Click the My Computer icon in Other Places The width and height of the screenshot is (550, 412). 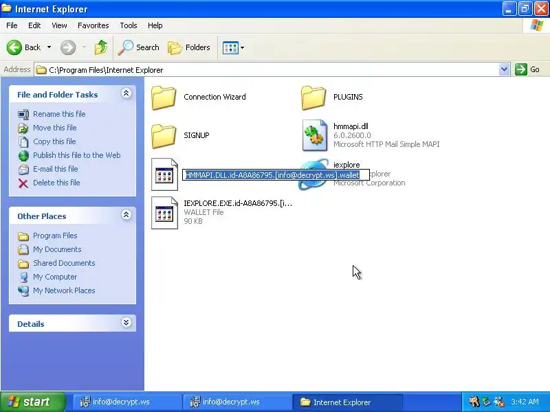pos(23,277)
